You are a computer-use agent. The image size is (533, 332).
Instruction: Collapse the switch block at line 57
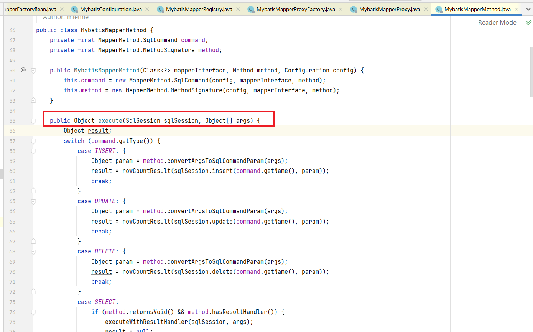tap(33, 141)
